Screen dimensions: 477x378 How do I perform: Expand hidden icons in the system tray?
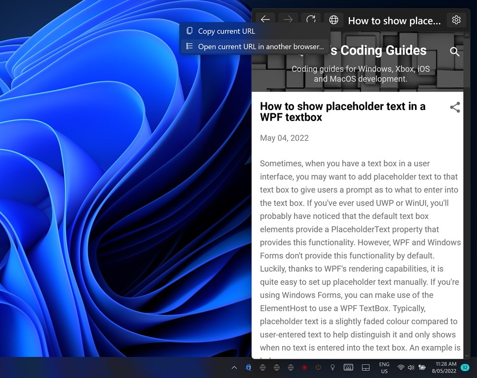coord(234,367)
